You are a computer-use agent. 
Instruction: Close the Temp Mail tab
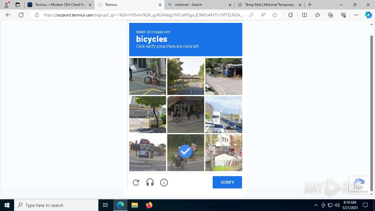pos(300,5)
